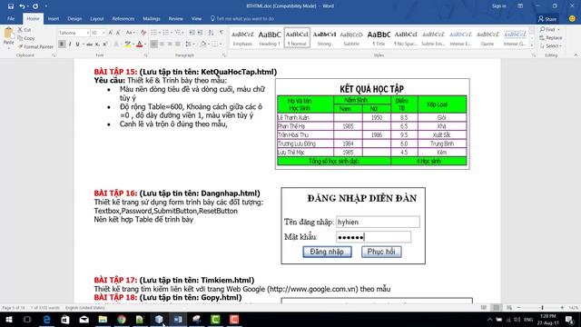Apply the Strong style
The image size is (581, 327).
(x=324, y=38)
